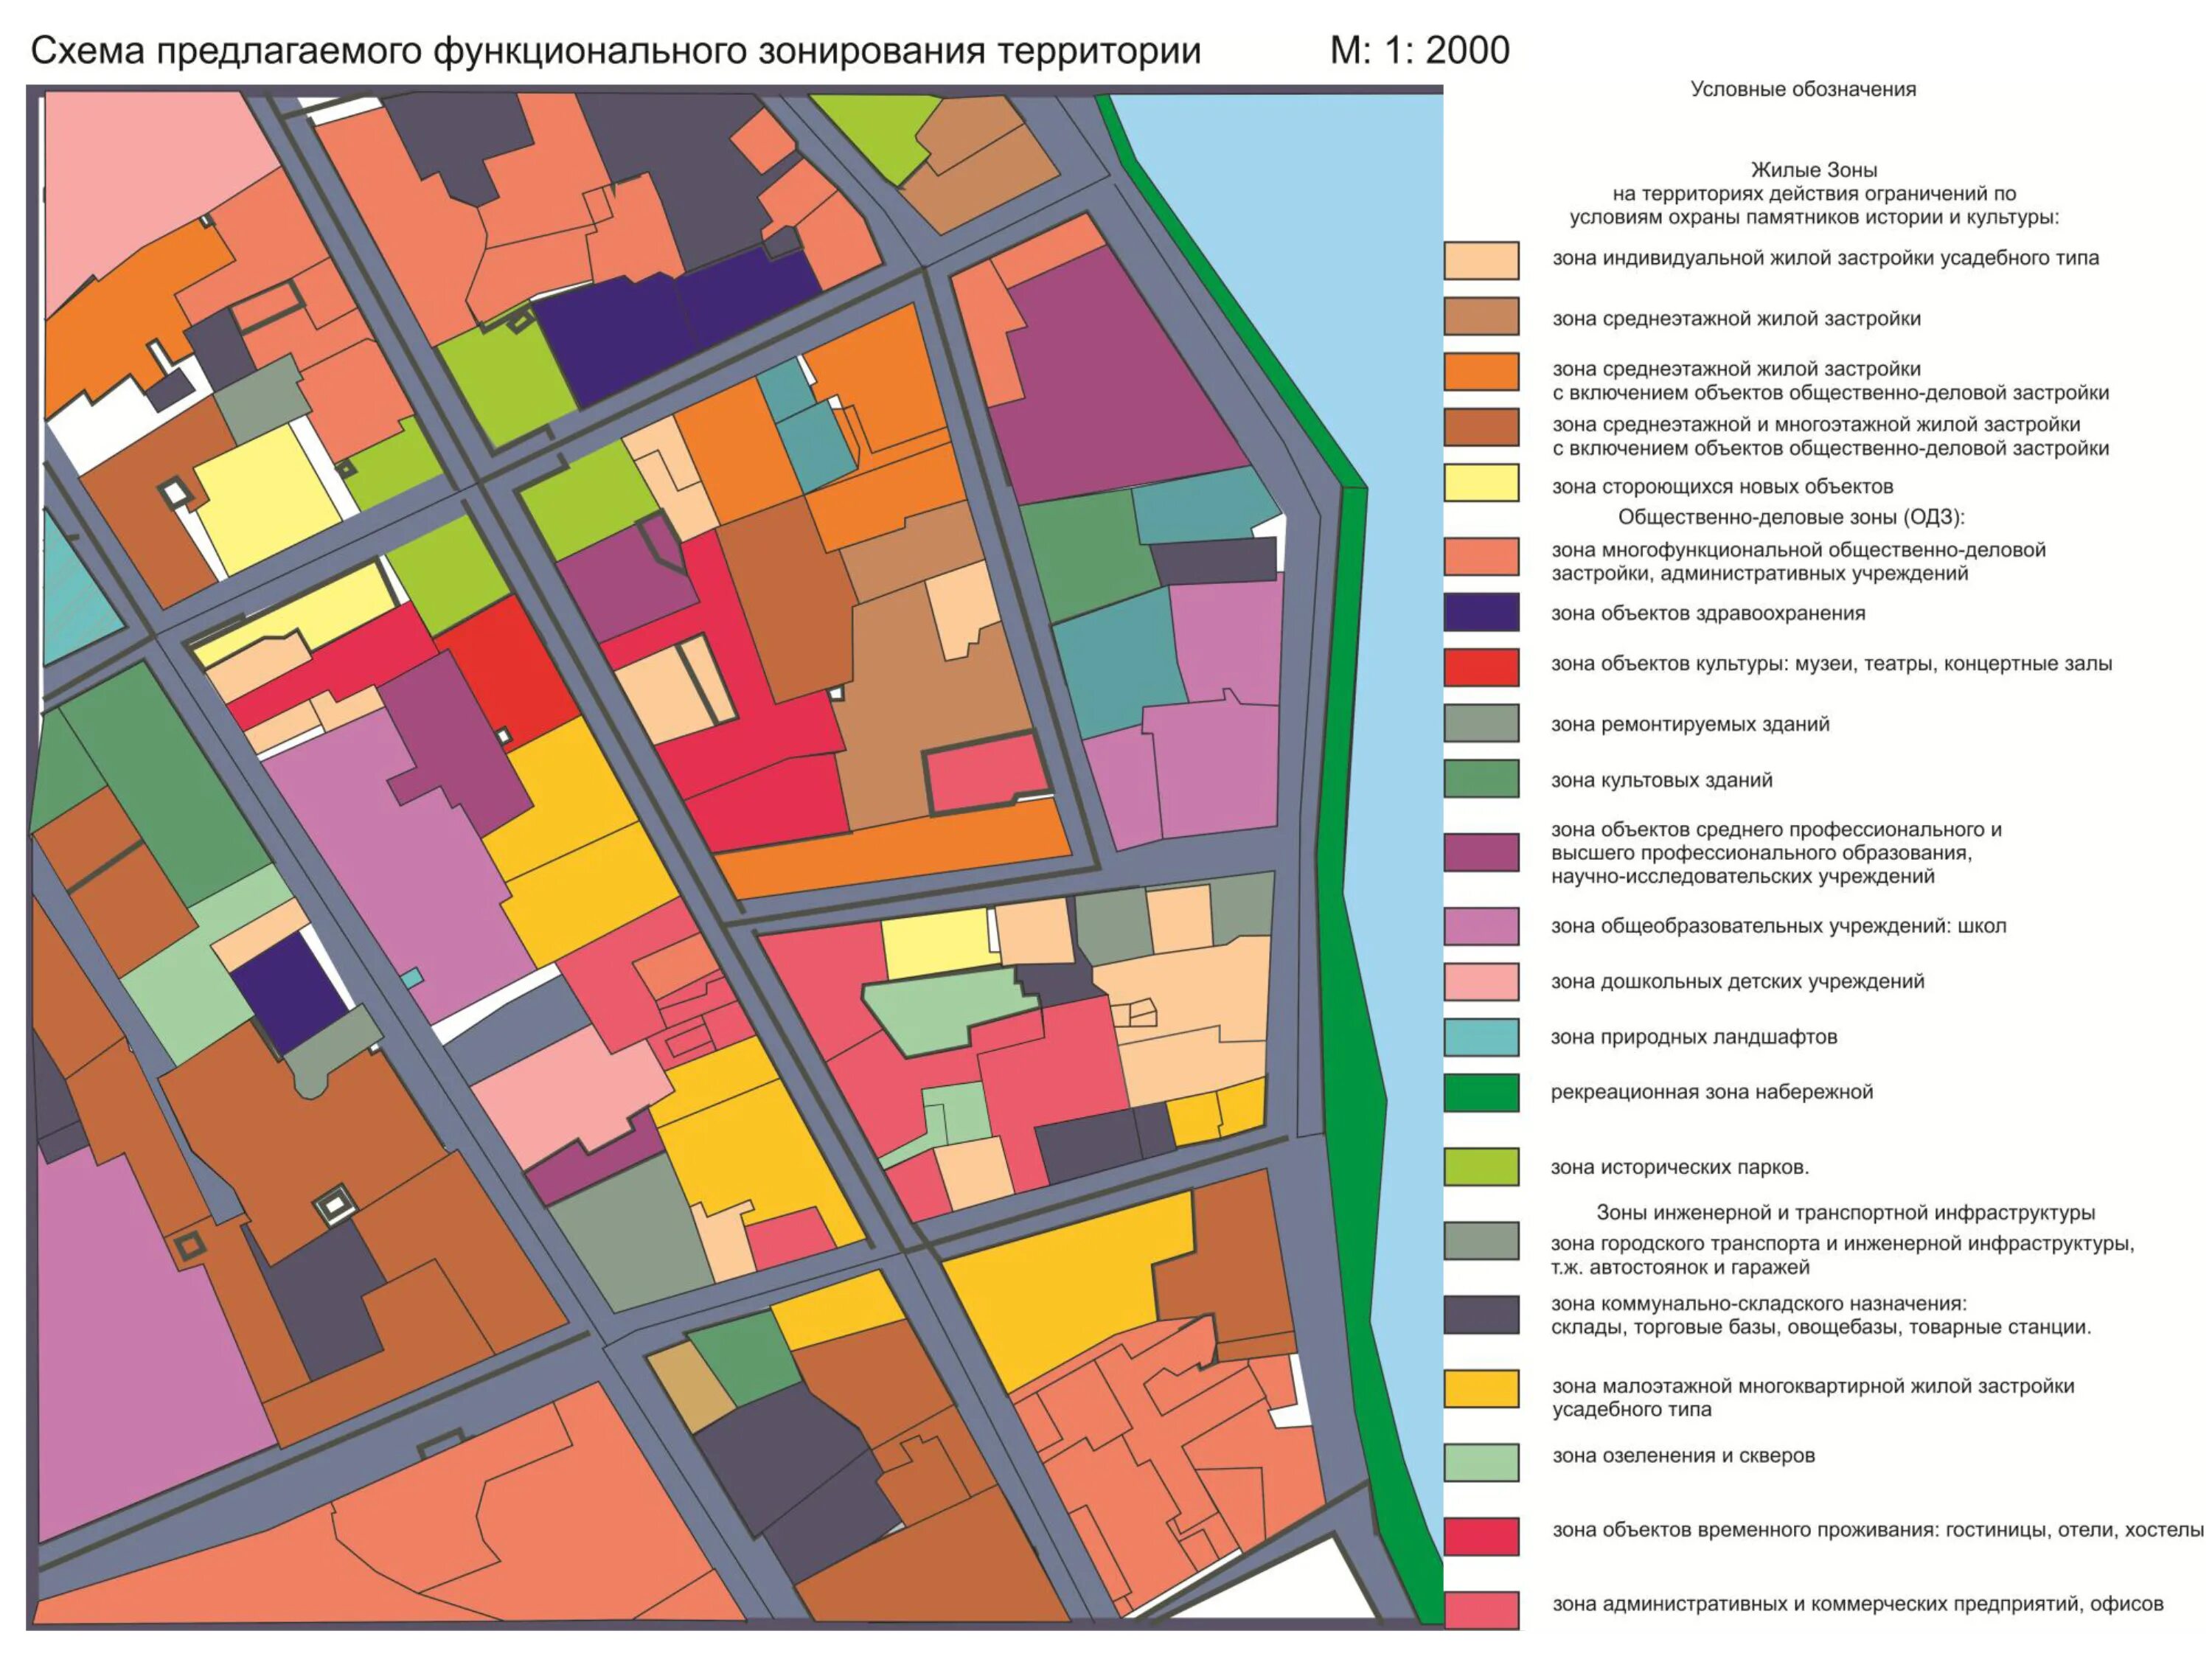
Task: Click the navy healthcare zone legend swatch
Action: tap(1481, 612)
